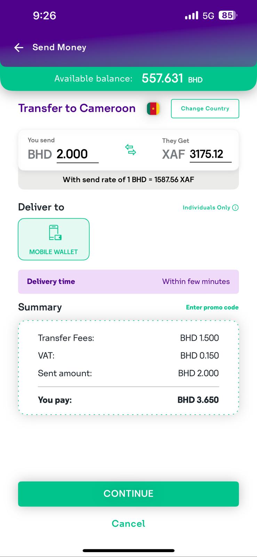
Task: Tap the Individuals Only info icon
Action: coord(235,208)
